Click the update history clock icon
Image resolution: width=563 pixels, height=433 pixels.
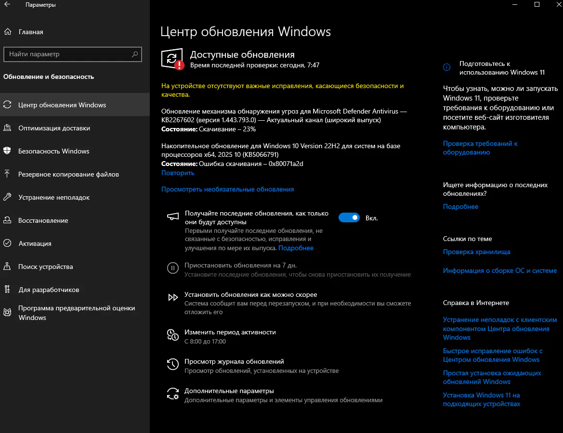[x=172, y=365]
